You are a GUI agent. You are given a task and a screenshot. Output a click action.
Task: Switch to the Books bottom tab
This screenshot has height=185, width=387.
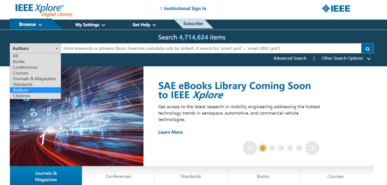click(263, 176)
